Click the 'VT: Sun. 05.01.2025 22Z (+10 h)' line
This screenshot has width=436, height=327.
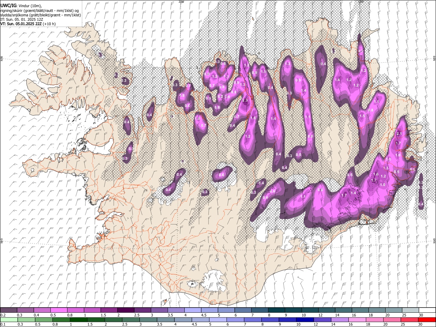coord(28,24)
